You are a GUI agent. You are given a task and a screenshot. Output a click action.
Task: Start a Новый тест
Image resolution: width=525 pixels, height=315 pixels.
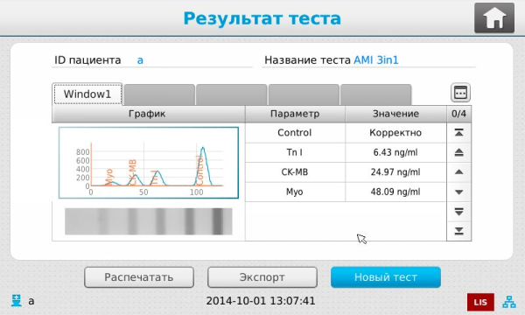[386, 277]
